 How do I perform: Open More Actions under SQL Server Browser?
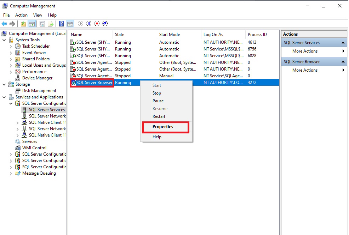[x=314, y=70]
